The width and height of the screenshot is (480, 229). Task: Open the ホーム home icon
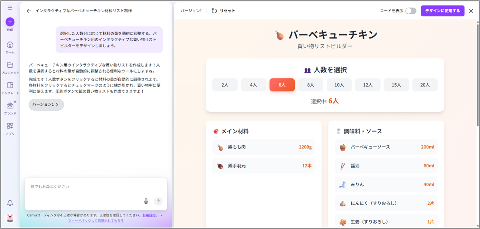click(10, 44)
